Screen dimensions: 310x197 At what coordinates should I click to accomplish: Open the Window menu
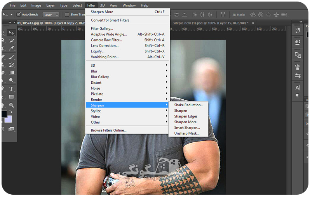[x=129, y=5]
